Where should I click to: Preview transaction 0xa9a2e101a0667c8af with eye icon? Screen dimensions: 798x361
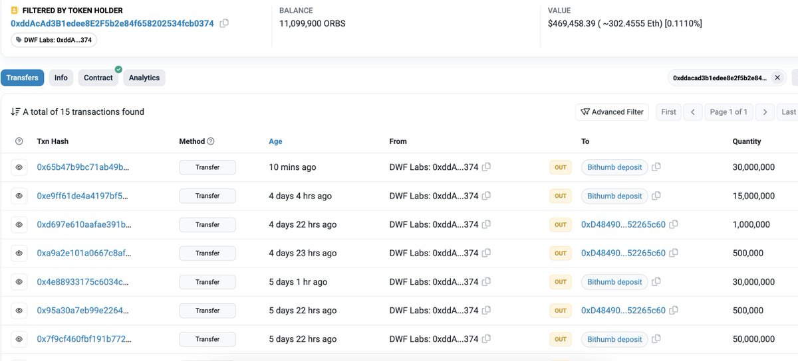click(x=19, y=253)
